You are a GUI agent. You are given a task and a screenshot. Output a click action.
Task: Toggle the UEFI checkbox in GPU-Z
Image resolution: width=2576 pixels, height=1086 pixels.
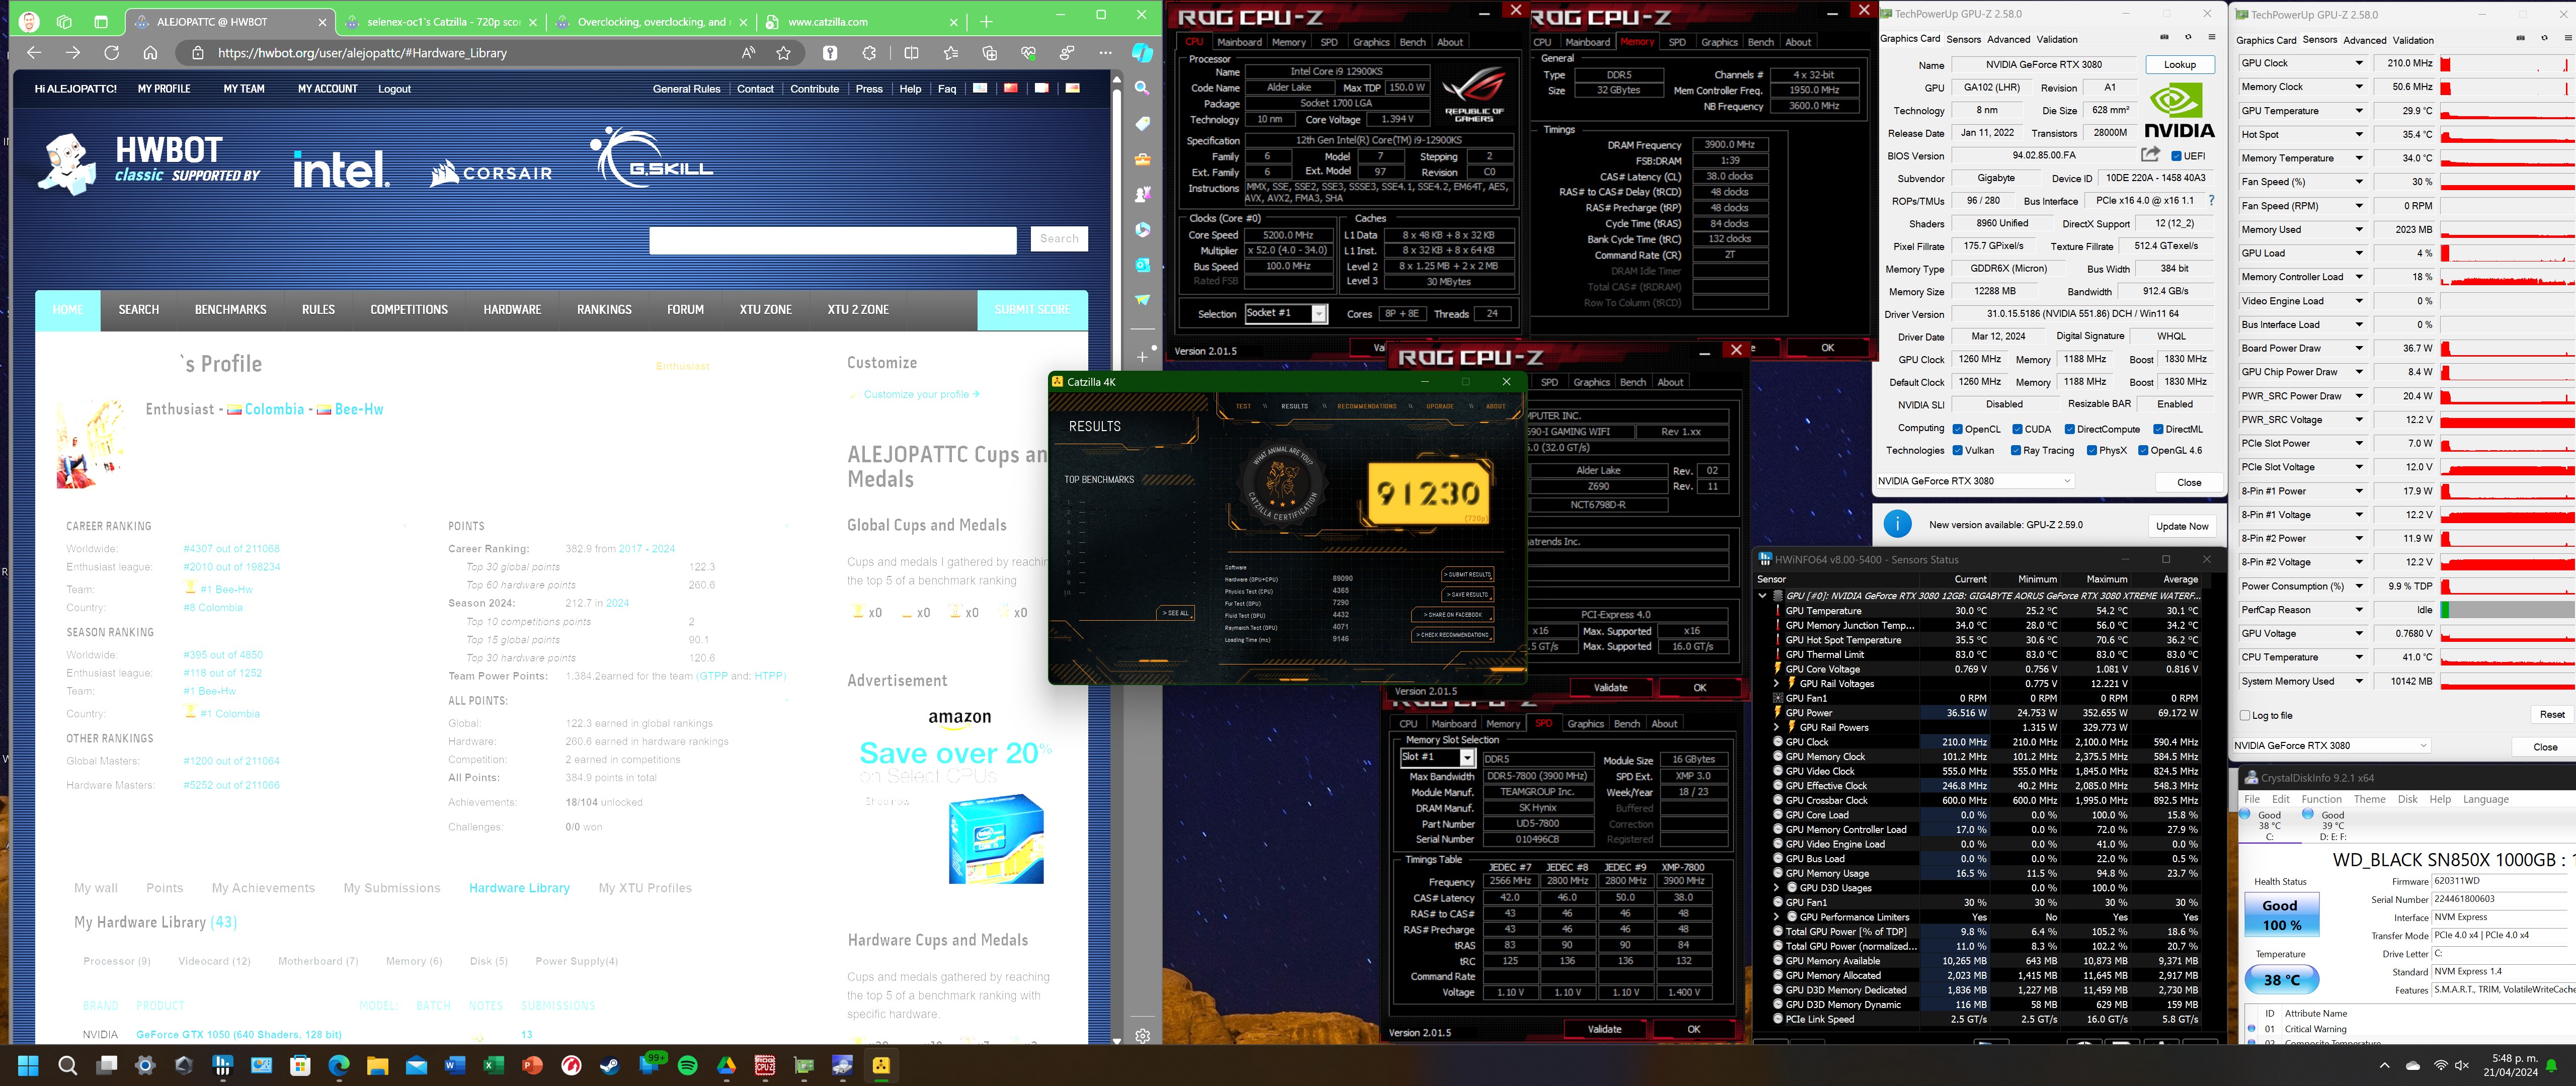[2176, 156]
